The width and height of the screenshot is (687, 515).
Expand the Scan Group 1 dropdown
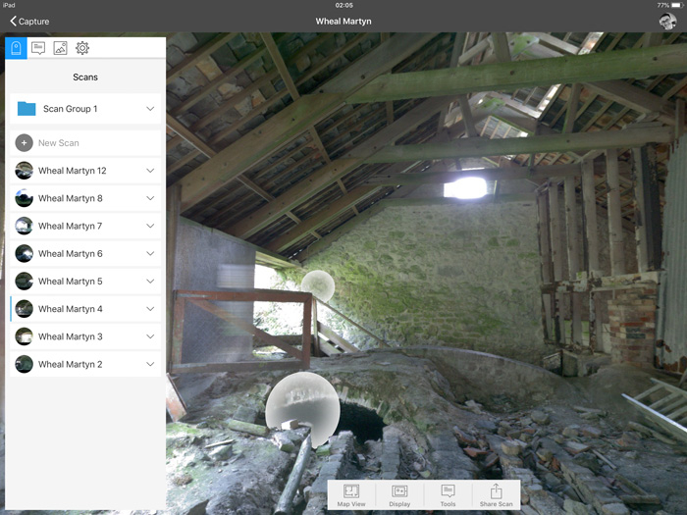point(150,109)
